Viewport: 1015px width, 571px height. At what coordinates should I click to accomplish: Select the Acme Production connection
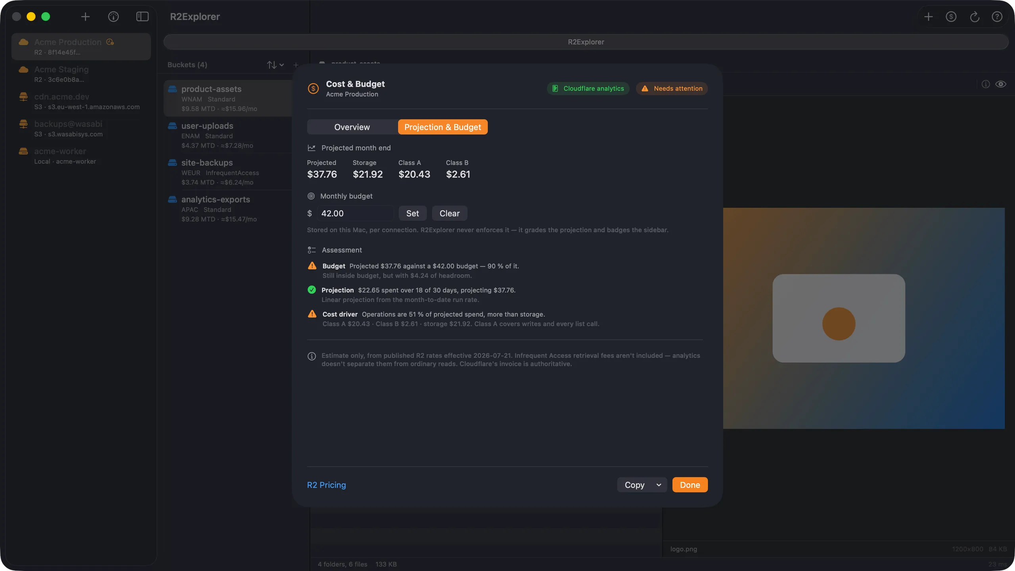pos(81,47)
